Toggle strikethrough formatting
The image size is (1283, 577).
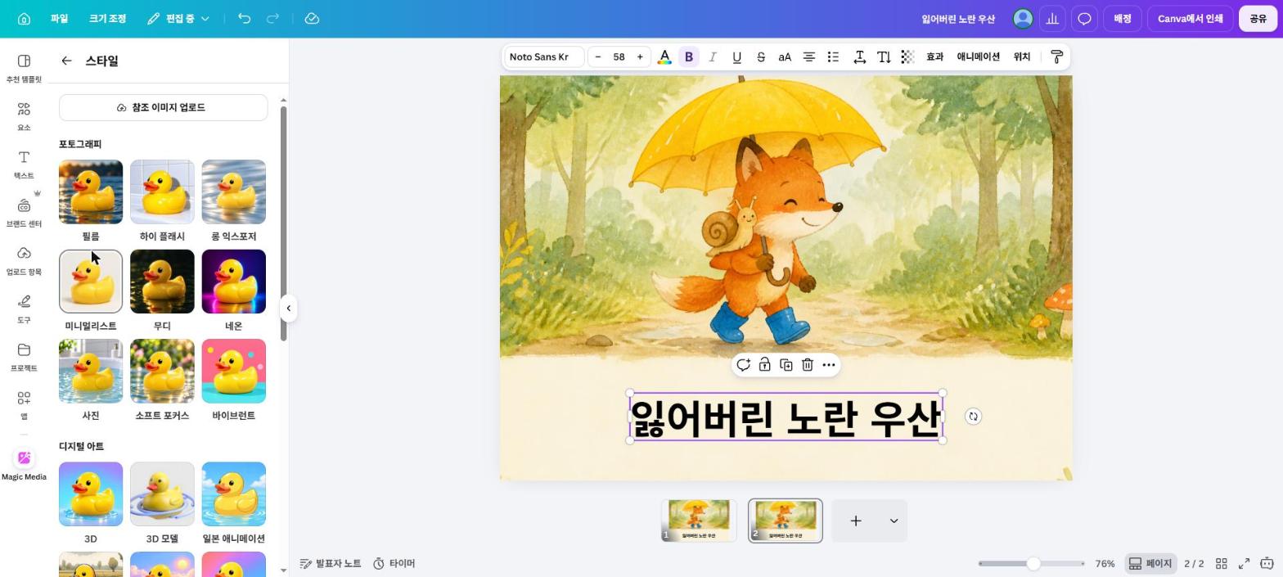[x=761, y=56]
